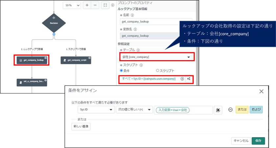Select the スクリプト radio button
Viewport: 276px width, 148px height.
point(157,70)
